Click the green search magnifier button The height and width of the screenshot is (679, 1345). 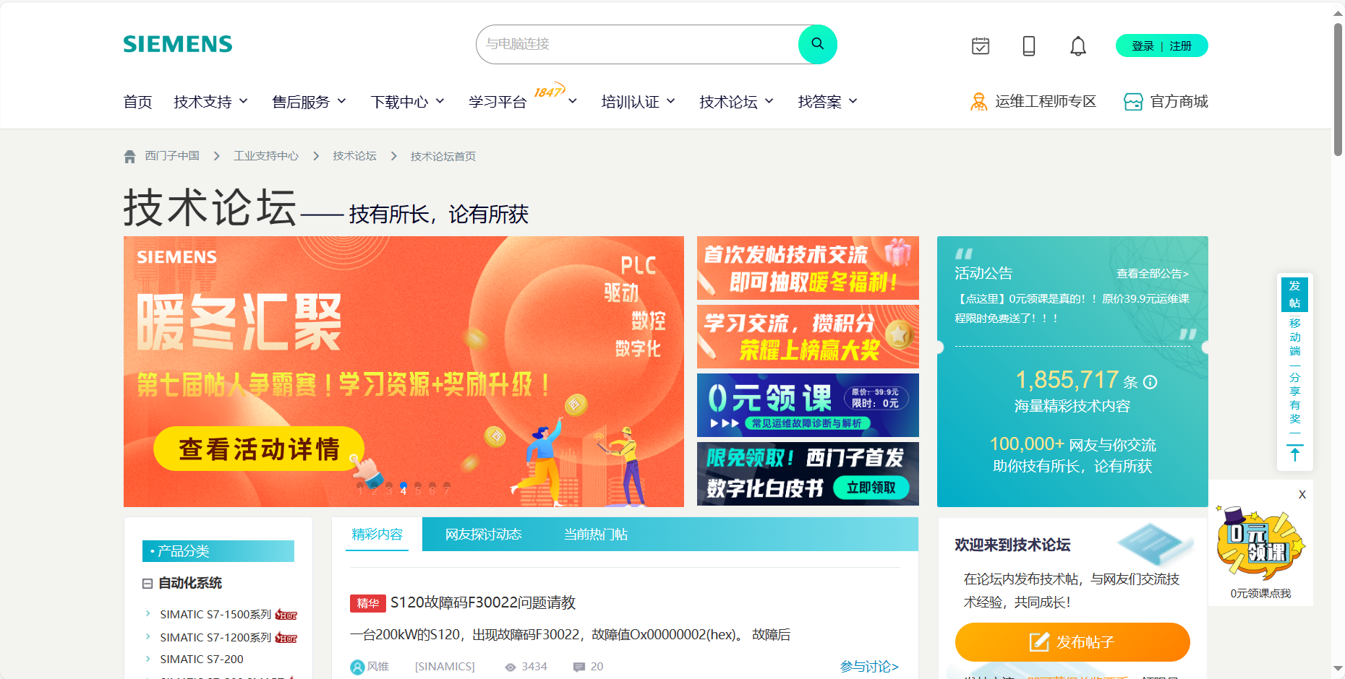(817, 44)
